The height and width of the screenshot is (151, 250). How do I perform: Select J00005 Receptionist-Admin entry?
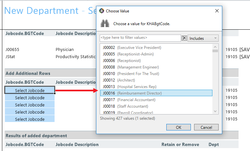pyautogui.click(x=128, y=54)
